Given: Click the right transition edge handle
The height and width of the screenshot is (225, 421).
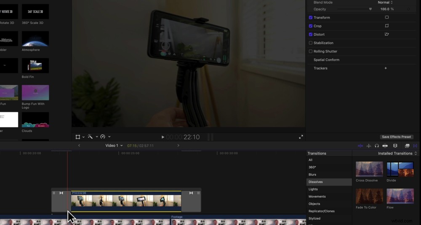Looking at the screenshot, I should pos(198,193).
